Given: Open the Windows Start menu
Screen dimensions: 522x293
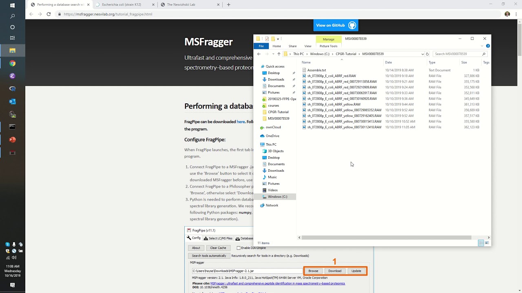Looking at the screenshot, I should [x=12, y=6].
